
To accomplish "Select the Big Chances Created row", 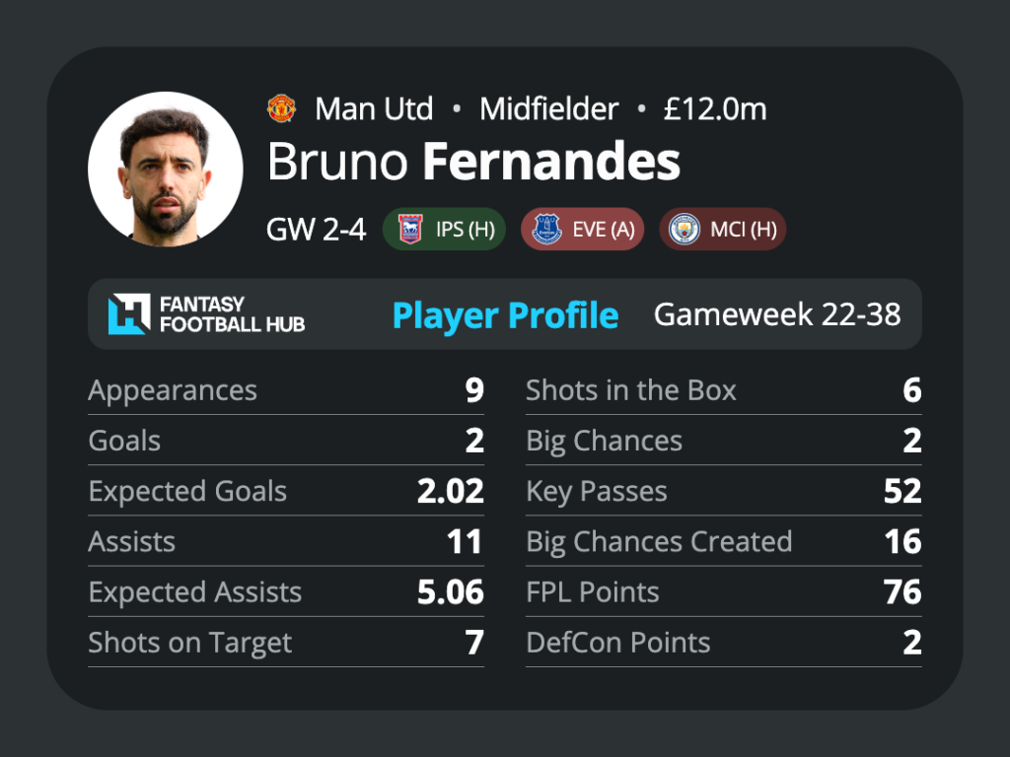I will 723,541.
